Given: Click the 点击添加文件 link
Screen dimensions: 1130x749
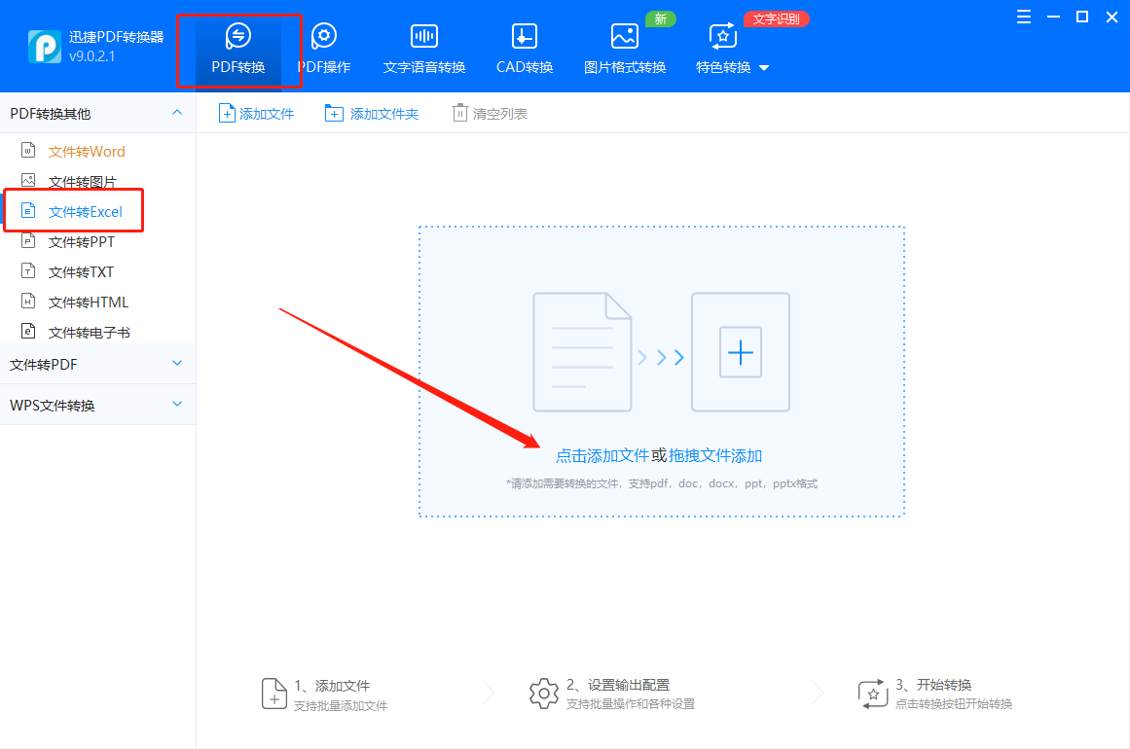Looking at the screenshot, I should (602, 456).
